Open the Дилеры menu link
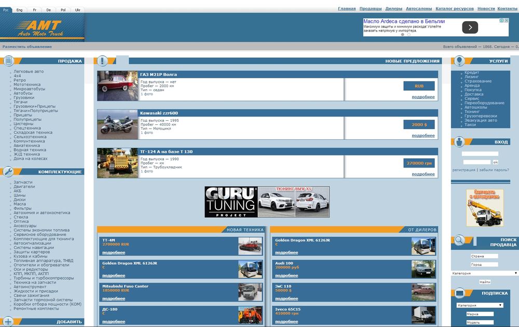The image size is (519, 327). (x=394, y=9)
